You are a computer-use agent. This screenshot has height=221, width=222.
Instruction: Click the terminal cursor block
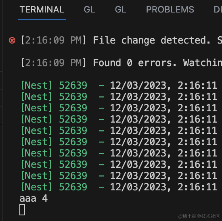(22, 210)
